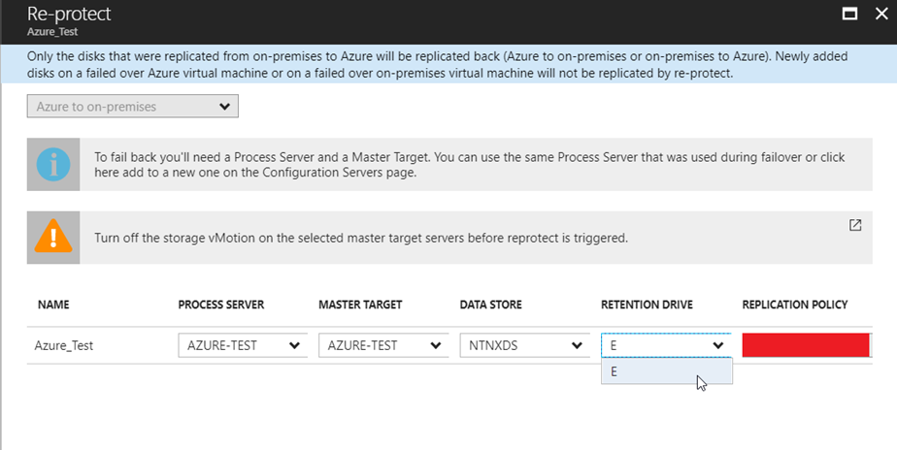Click the DATA STORE column header
This screenshot has height=450, width=897.
click(491, 305)
